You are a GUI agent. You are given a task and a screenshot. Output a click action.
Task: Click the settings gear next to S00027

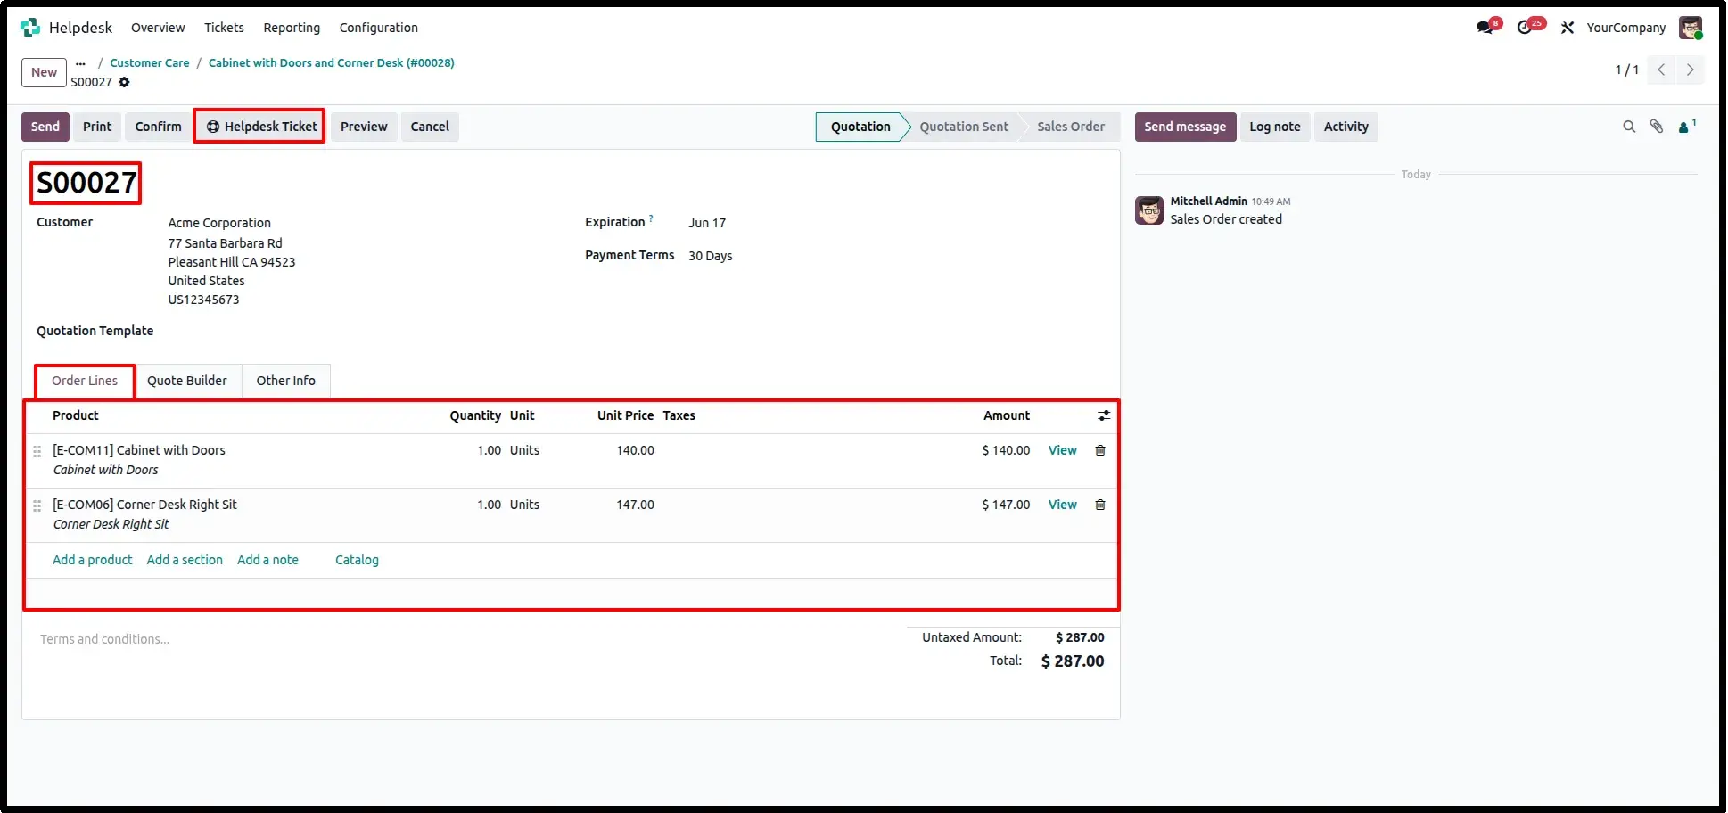click(x=125, y=82)
